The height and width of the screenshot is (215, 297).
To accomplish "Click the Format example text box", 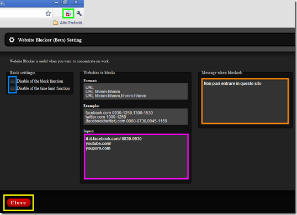I will [x=136, y=92].
